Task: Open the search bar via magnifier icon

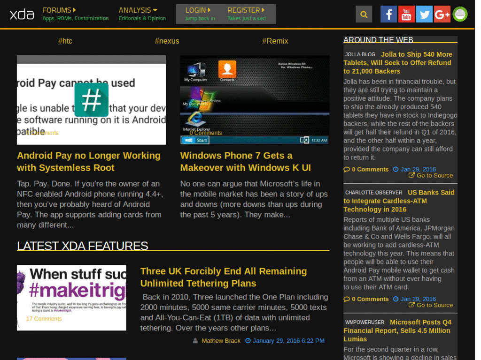Action: (364, 14)
